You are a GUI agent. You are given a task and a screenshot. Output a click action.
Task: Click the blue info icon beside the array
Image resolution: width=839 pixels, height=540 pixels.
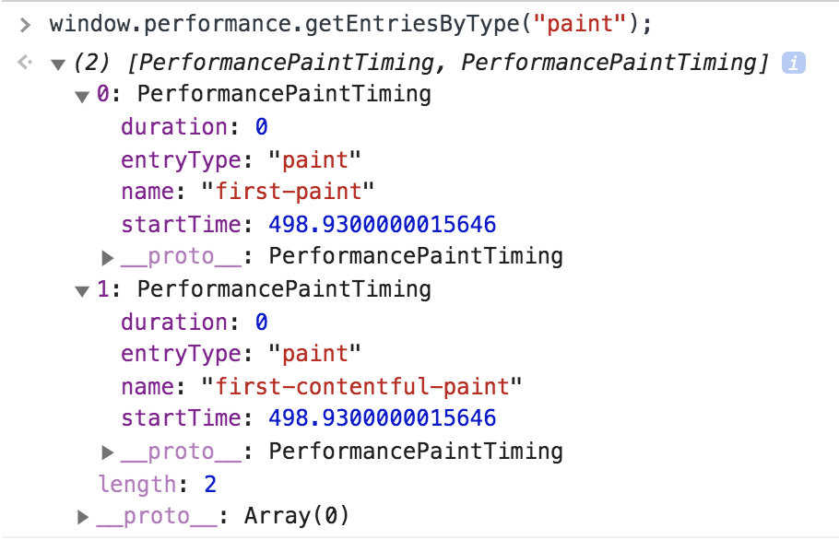pyautogui.click(x=793, y=63)
